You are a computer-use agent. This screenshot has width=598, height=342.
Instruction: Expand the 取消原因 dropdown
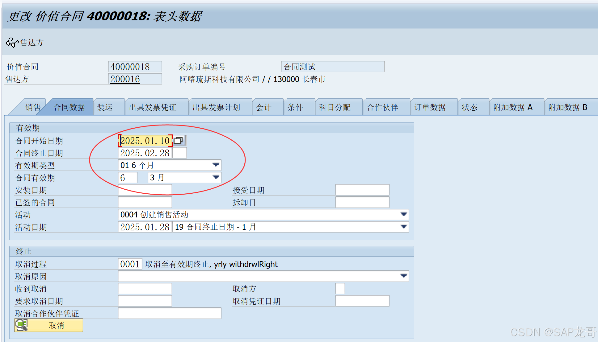click(403, 276)
